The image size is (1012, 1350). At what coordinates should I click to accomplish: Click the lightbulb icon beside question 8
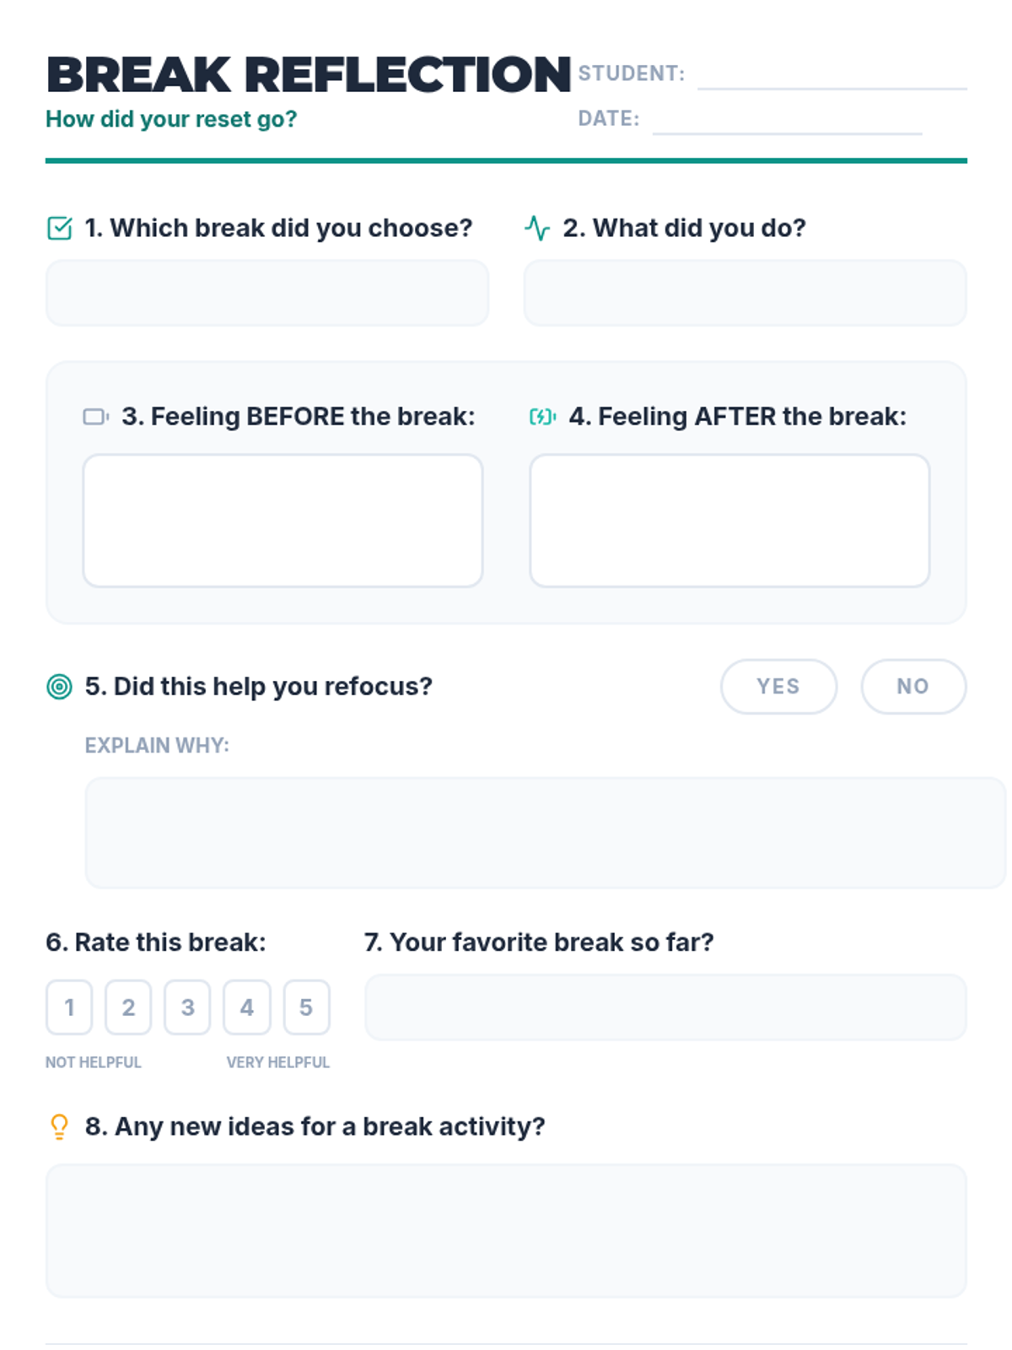pos(59,1127)
